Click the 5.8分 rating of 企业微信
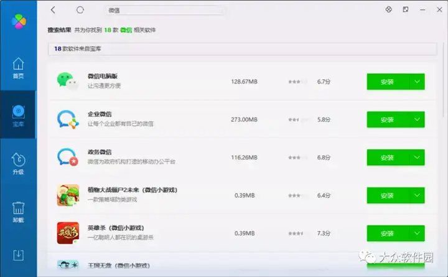 (x=324, y=120)
